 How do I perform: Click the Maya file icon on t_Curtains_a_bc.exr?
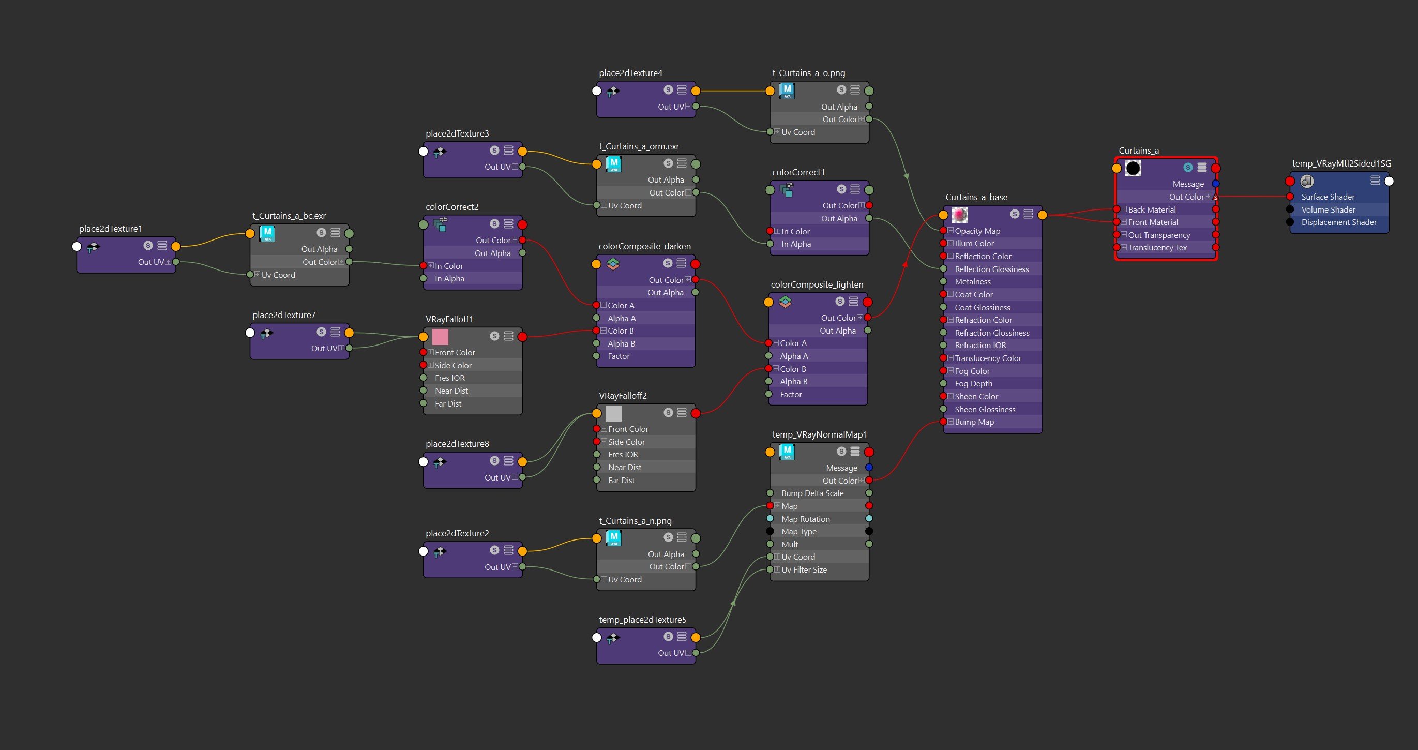tap(267, 233)
